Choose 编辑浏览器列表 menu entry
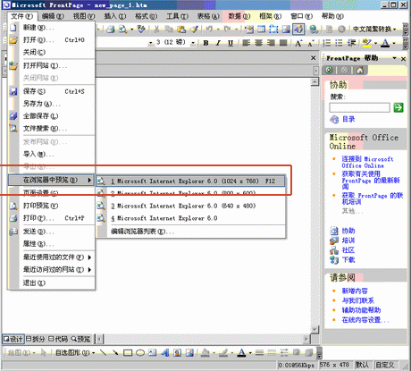The image size is (411, 371). point(190,232)
